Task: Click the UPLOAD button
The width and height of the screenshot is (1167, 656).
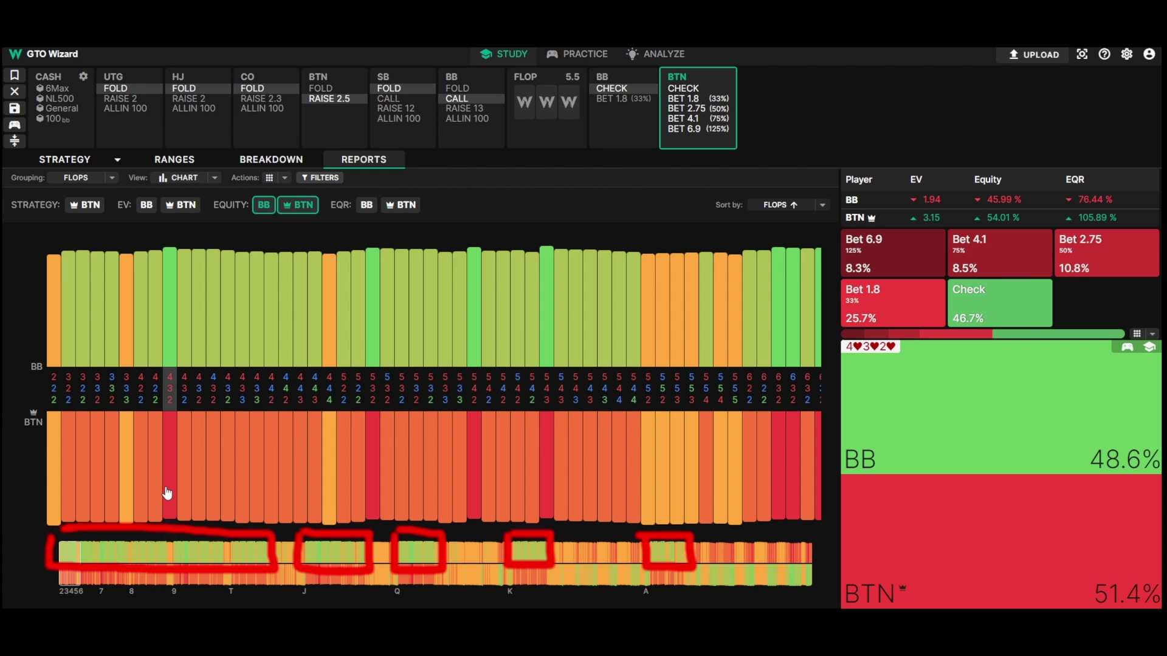Action: (1033, 55)
